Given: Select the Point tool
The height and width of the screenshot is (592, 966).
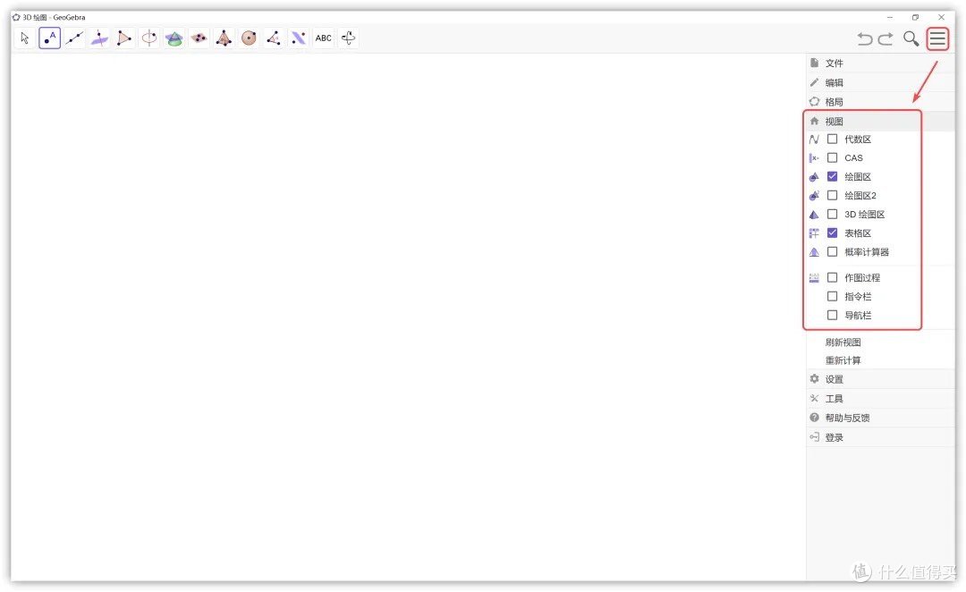Looking at the screenshot, I should click(50, 38).
